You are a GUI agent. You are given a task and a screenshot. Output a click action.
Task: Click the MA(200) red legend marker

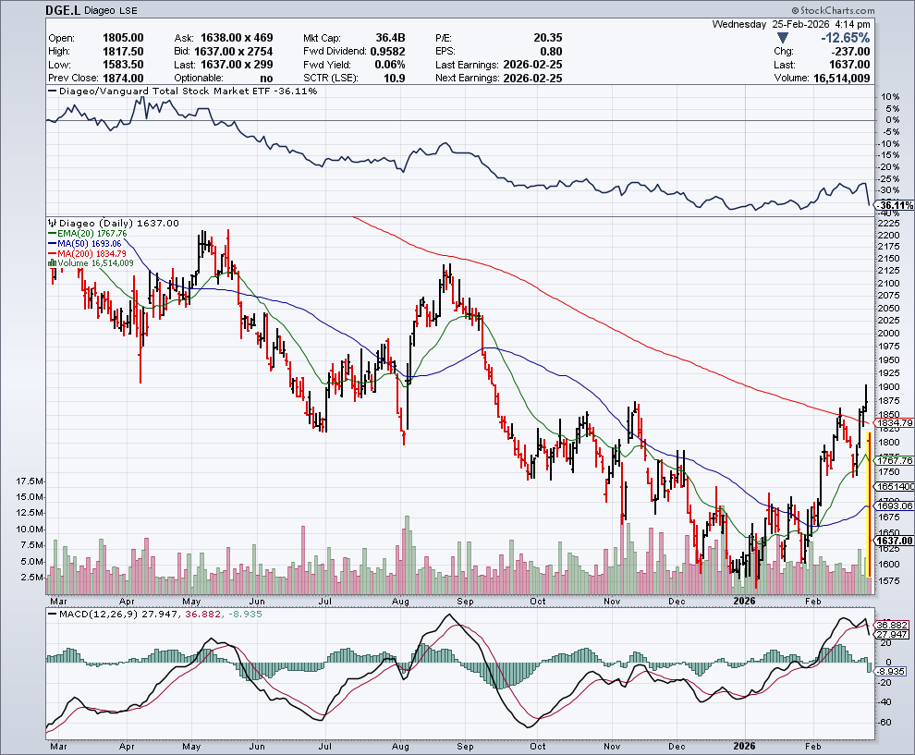tap(51, 254)
